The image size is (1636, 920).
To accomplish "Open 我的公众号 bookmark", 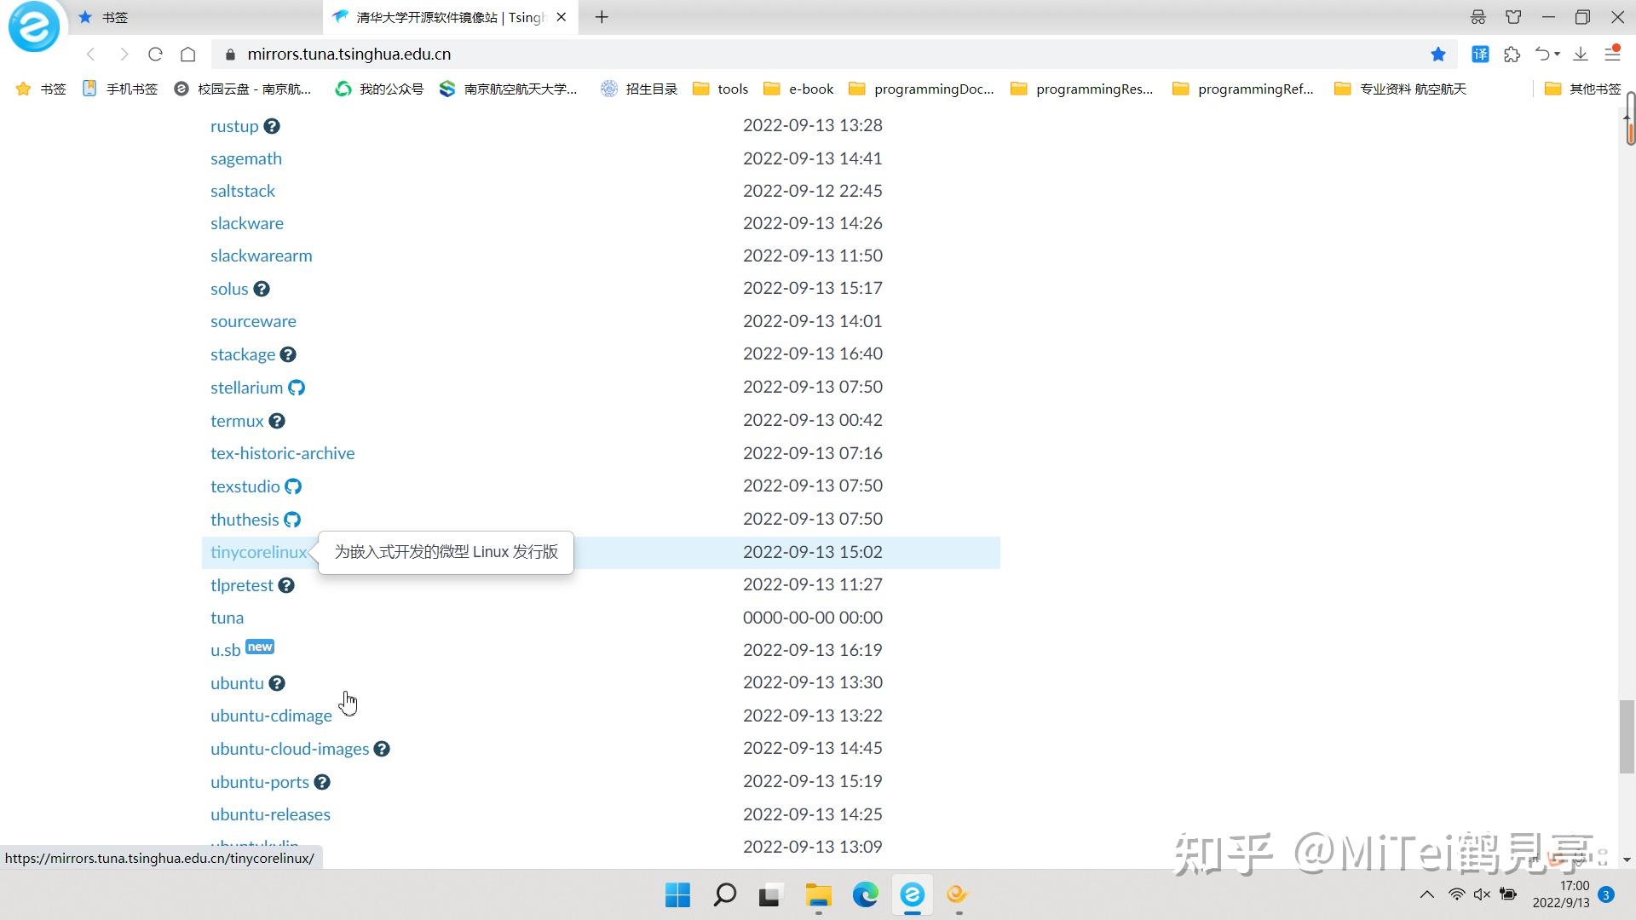I will [379, 89].
